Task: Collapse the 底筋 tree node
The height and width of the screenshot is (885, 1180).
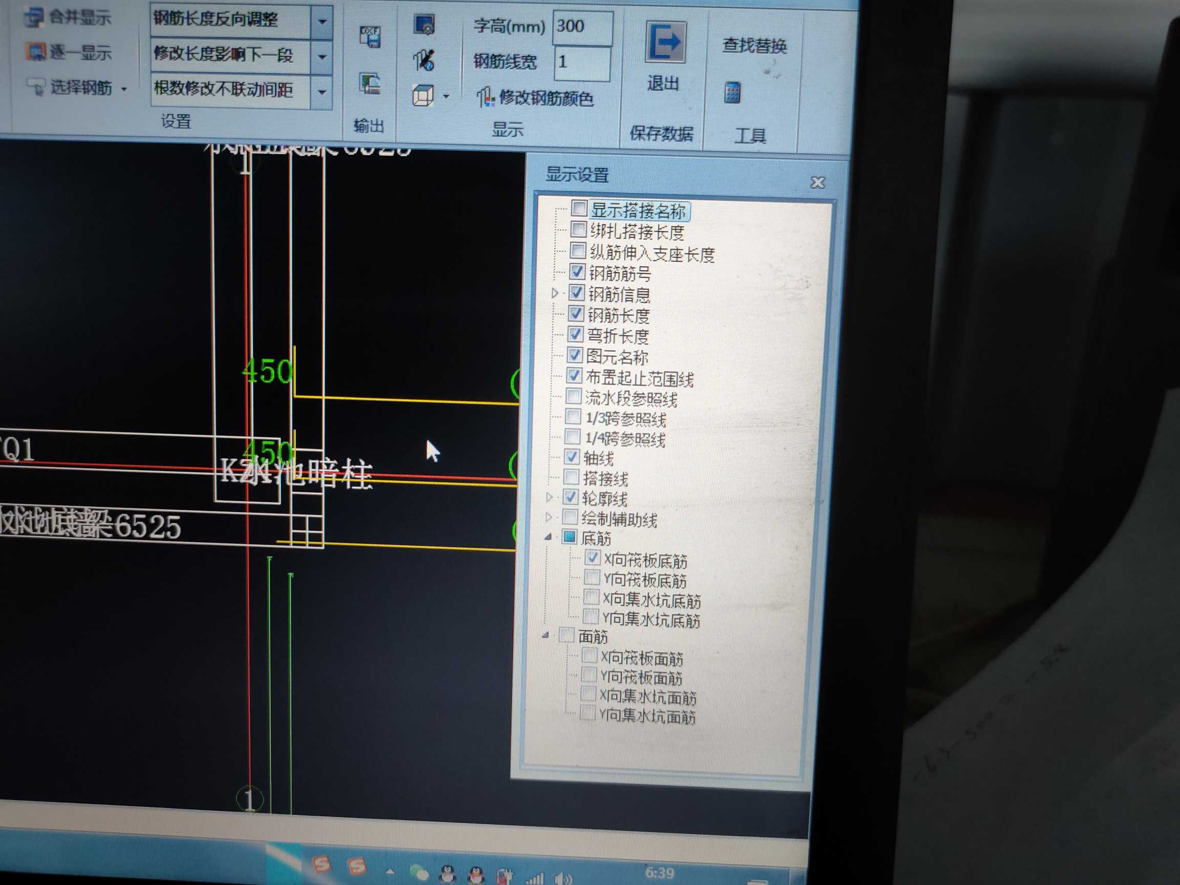Action: [548, 537]
